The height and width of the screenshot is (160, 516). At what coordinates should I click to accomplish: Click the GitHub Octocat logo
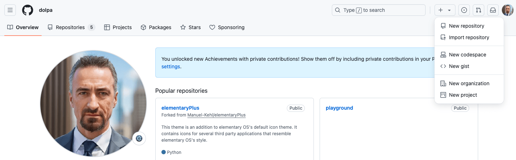click(27, 10)
